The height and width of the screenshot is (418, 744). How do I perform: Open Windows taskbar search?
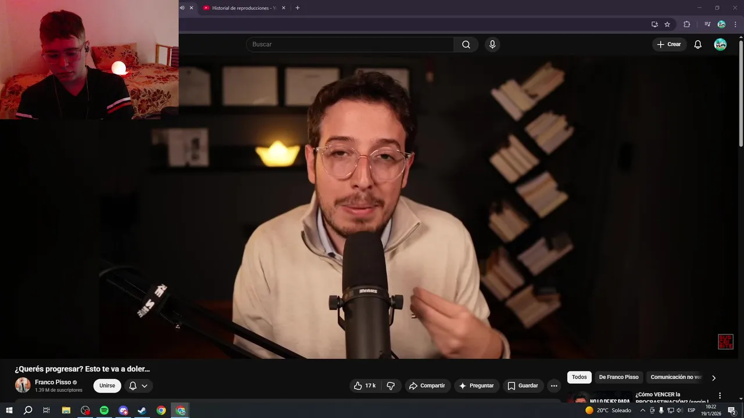point(28,410)
